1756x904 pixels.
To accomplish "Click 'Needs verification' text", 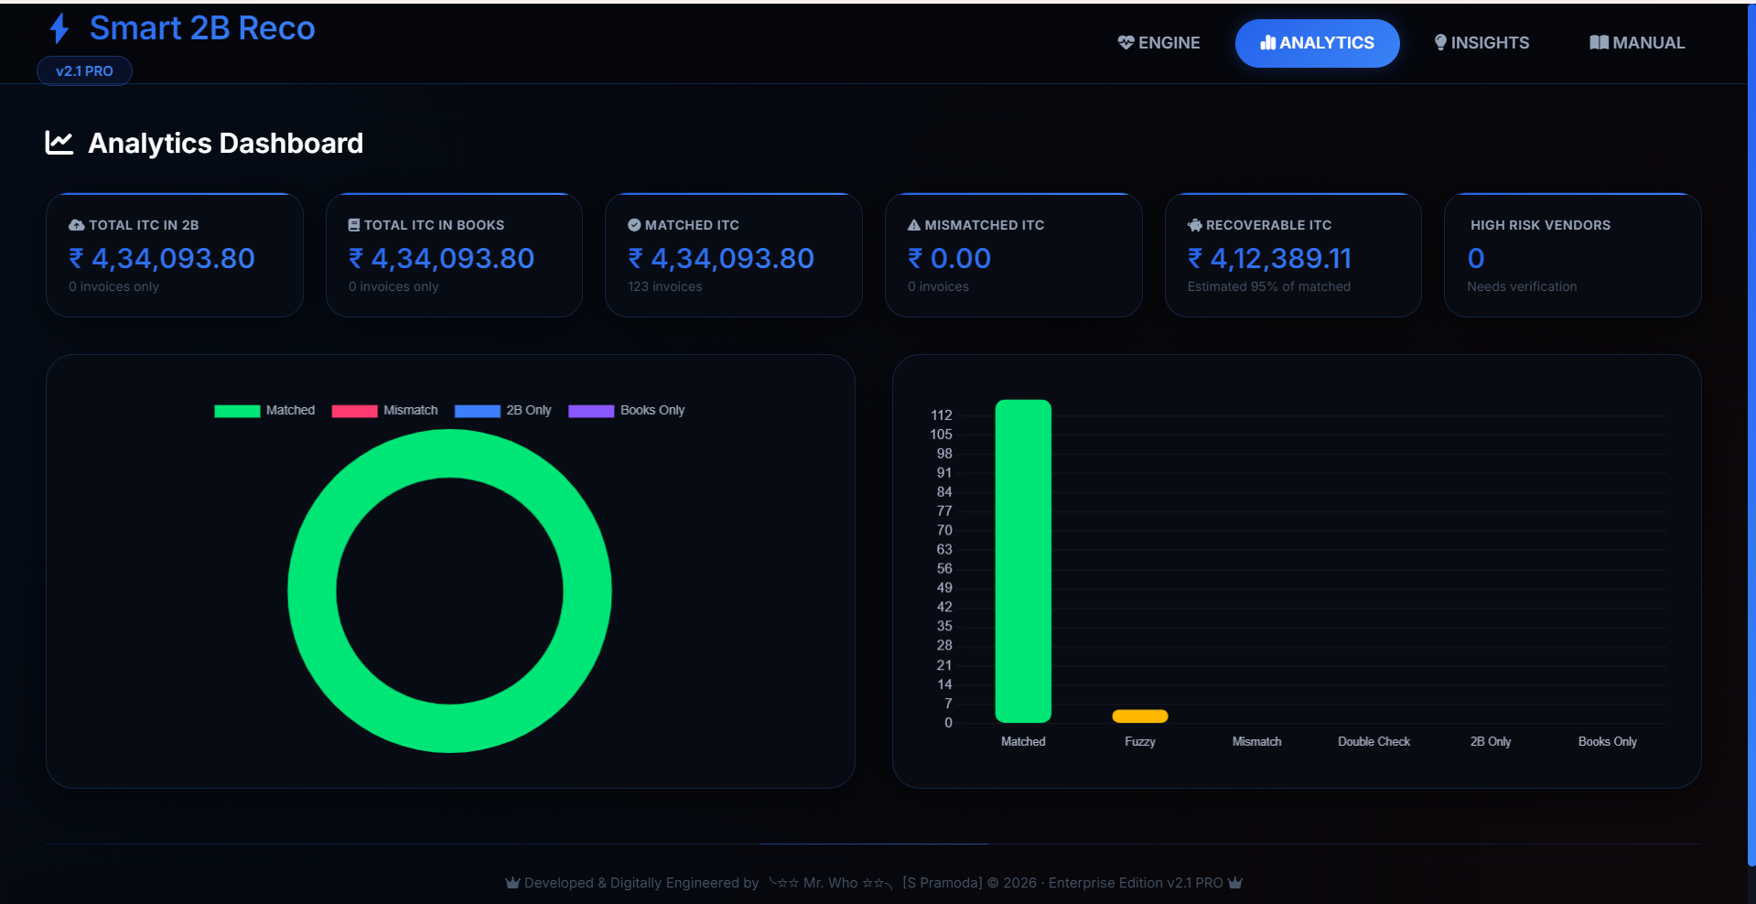I will coord(1522,286).
